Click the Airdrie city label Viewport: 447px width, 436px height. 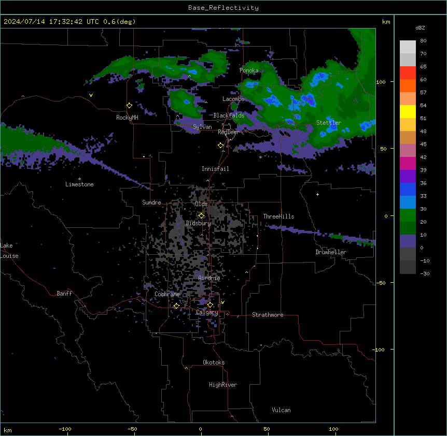coord(209,278)
